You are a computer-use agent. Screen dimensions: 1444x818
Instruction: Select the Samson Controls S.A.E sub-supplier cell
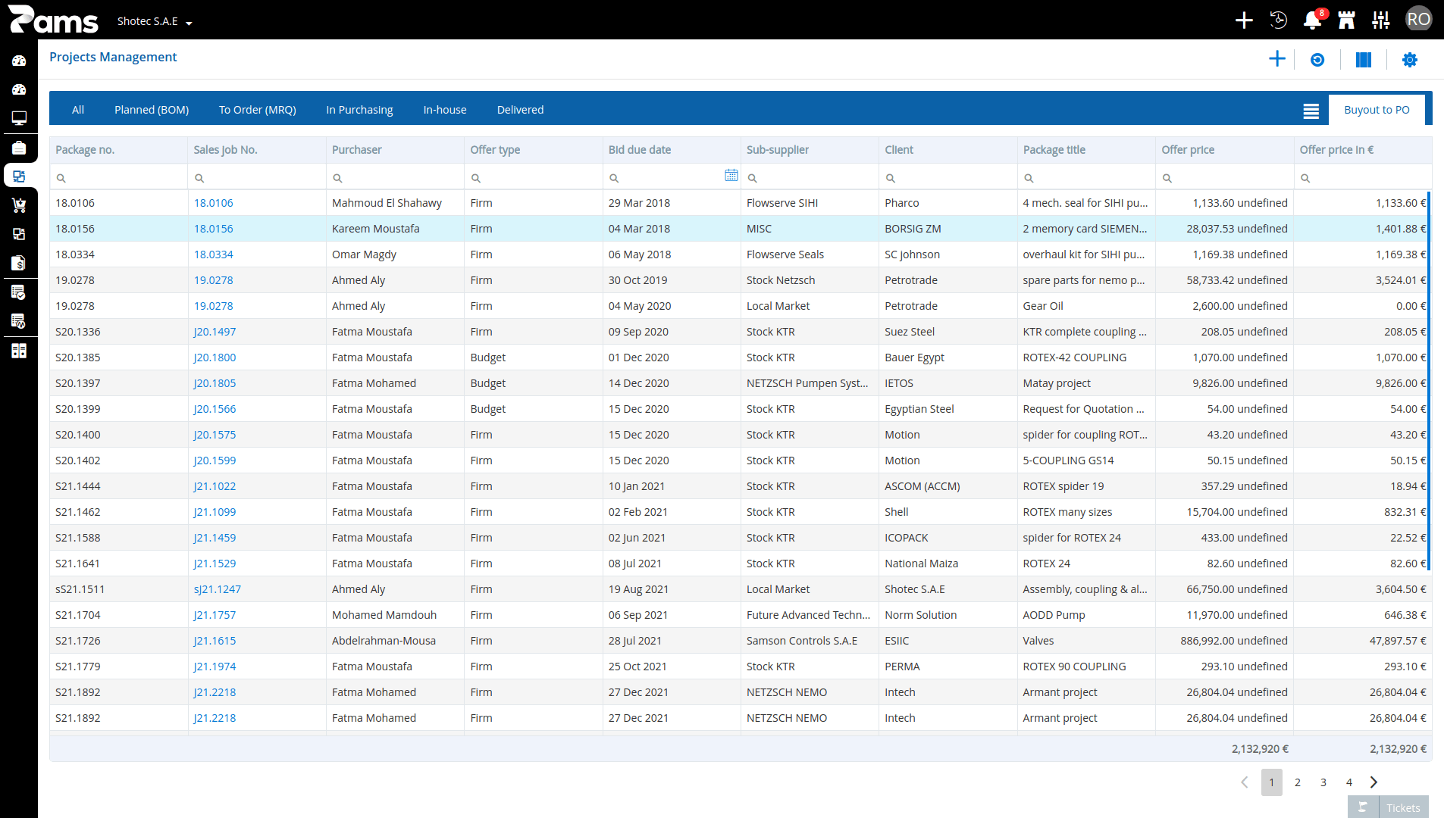[810, 641]
